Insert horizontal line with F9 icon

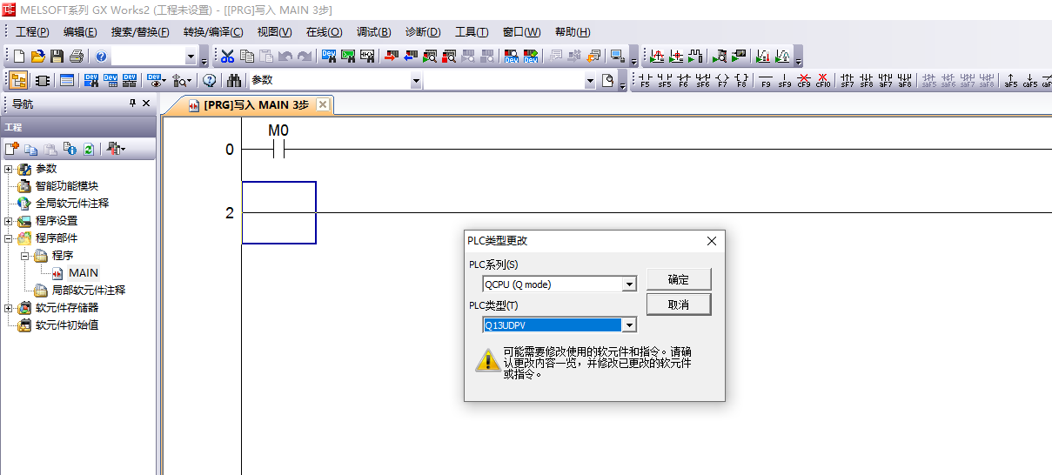point(766,81)
